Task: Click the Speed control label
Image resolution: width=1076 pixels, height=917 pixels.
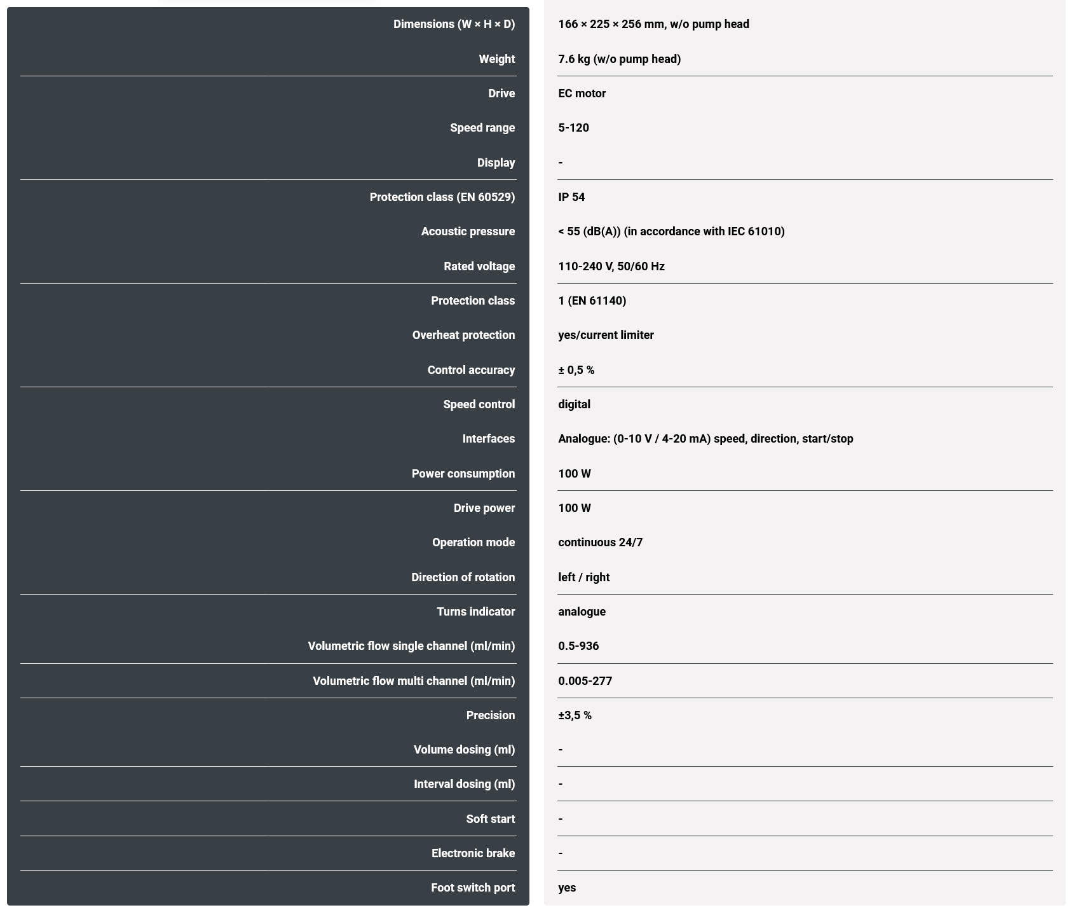Action: [479, 404]
